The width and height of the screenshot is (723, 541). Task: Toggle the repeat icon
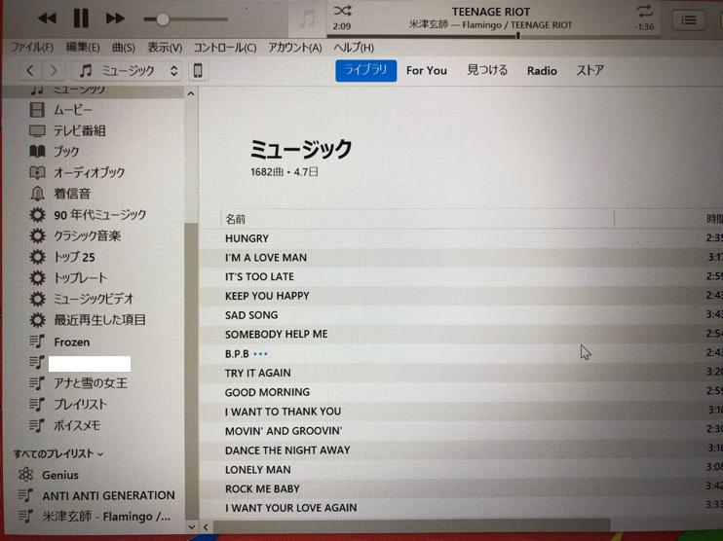[x=644, y=11]
